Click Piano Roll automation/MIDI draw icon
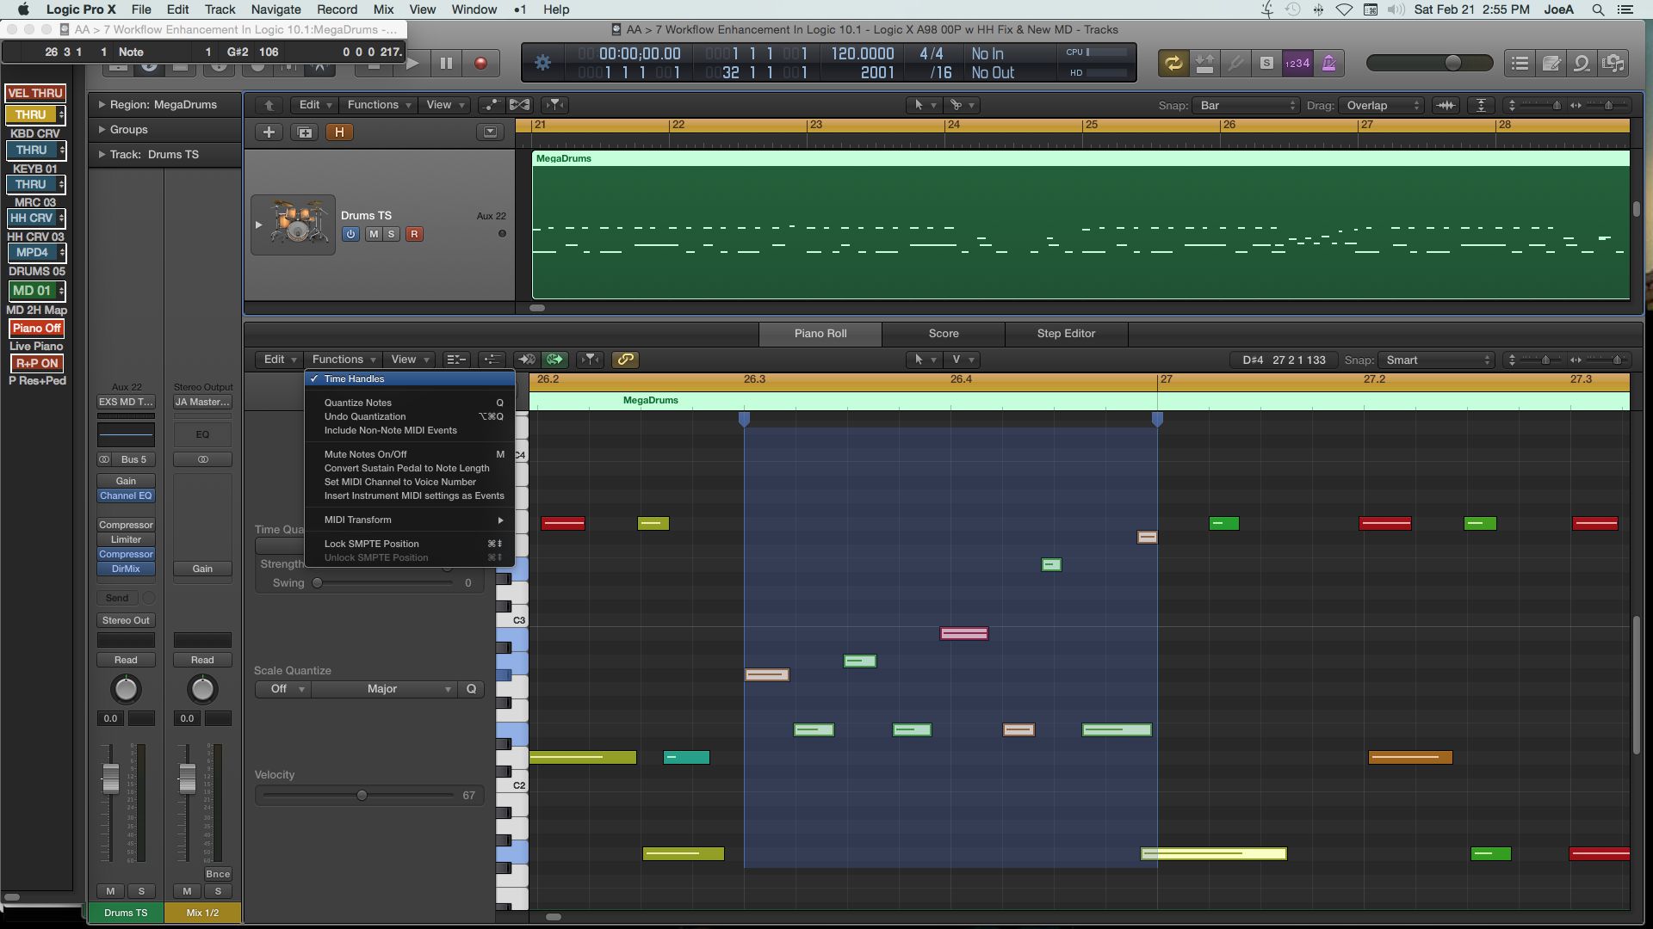The image size is (1653, 929). [x=492, y=360]
